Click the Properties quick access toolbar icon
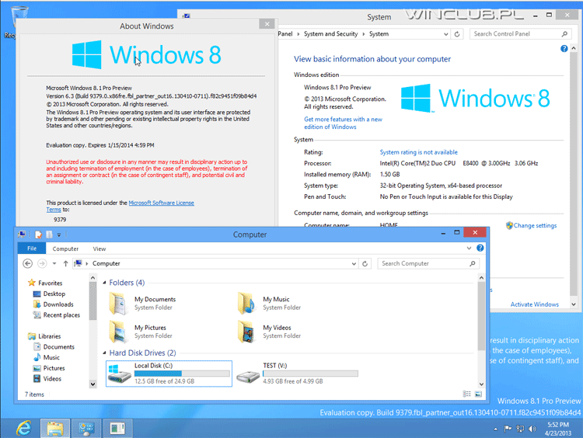Screen dimensions: 583x438 [38, 235]
